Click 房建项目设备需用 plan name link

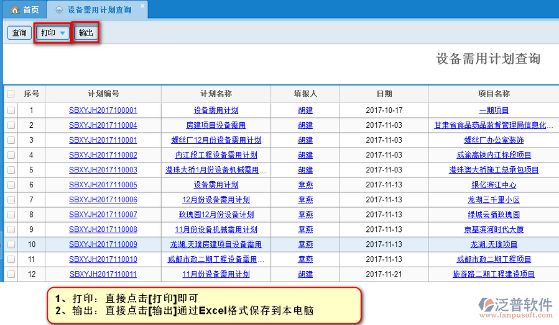[x=216, y=125]
